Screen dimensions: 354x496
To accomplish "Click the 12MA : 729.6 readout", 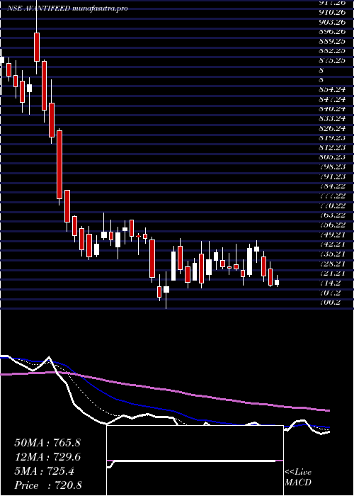I will point(47,457).
